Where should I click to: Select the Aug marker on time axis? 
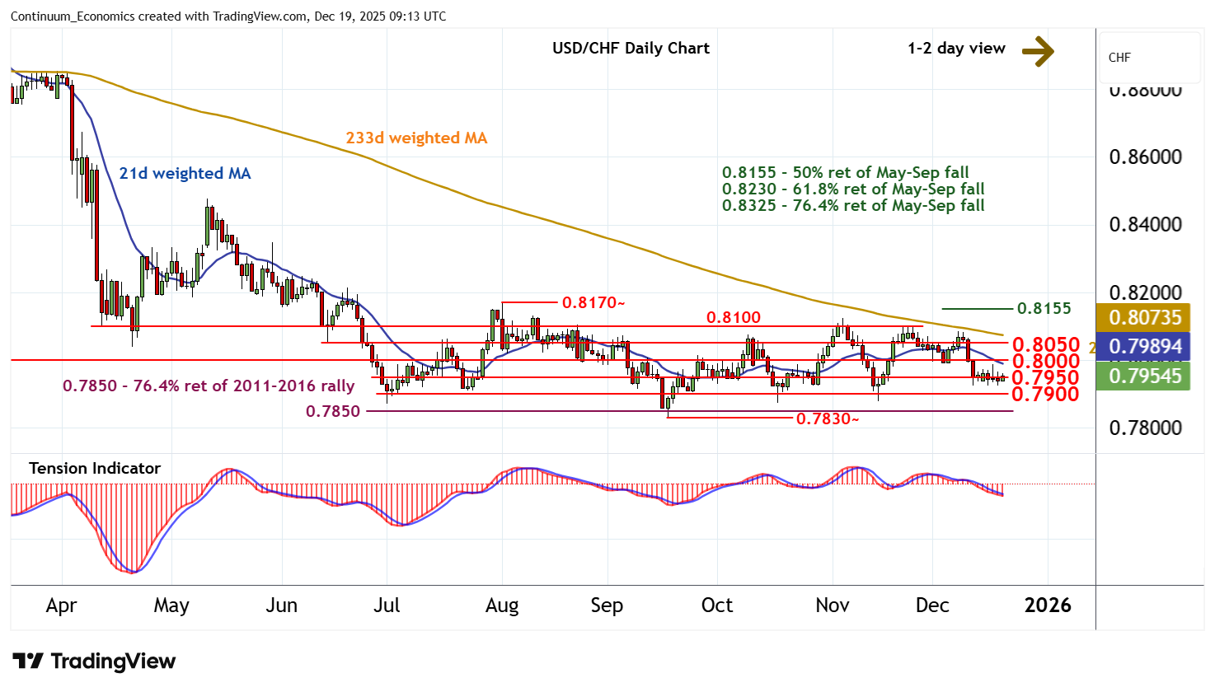pos(502,605)
